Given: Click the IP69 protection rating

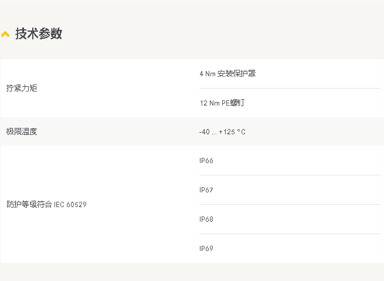Looking at the screenshot, I should pyautogui.click(x=206, y=248).
